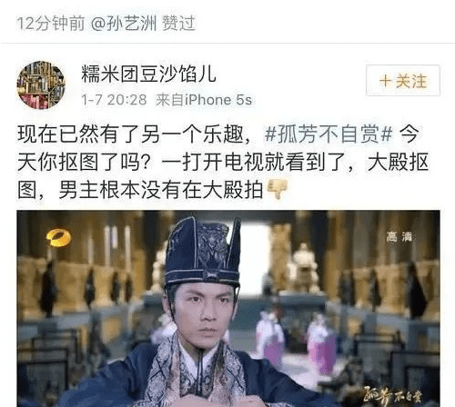
Task: Tap the bright doorway in image background
Action: (x=253, y=254)
